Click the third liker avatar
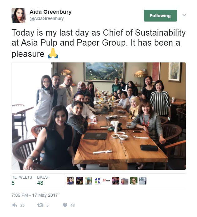 tap(89, 181)
